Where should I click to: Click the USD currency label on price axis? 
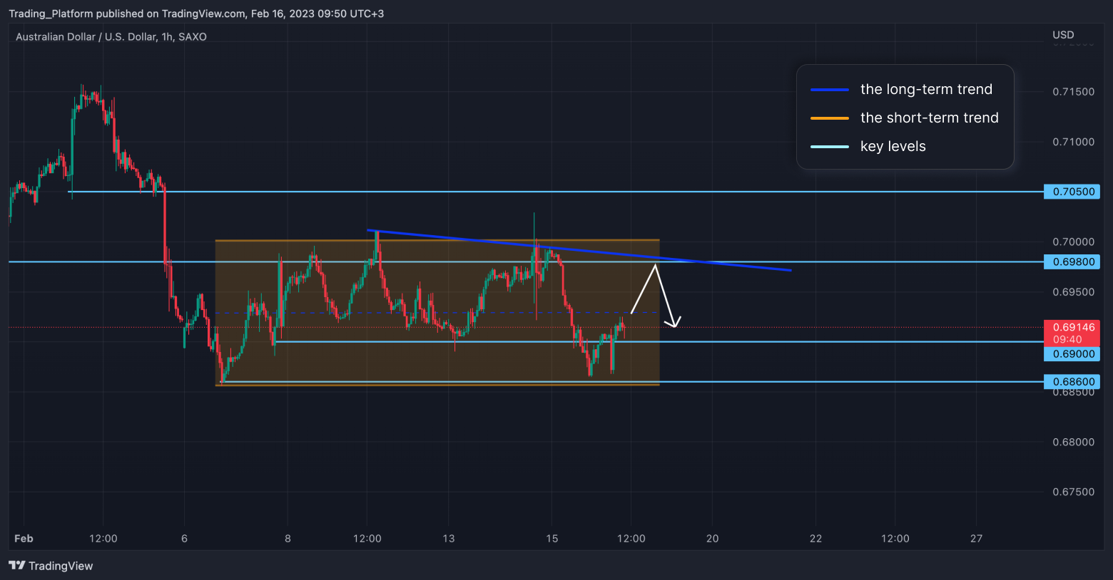(x=1063, y=35)
